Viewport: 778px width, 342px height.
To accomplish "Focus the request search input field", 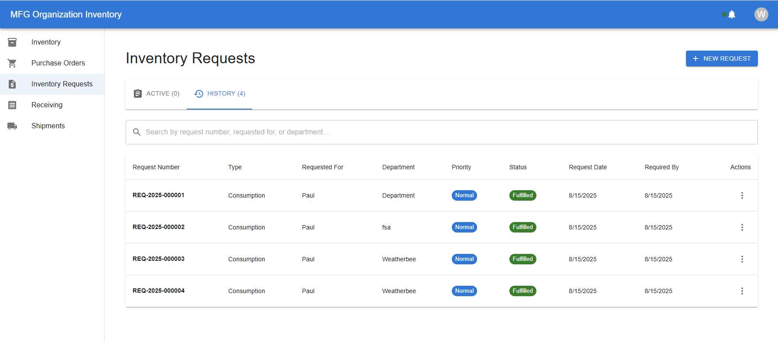I will [x=445, y=132].
